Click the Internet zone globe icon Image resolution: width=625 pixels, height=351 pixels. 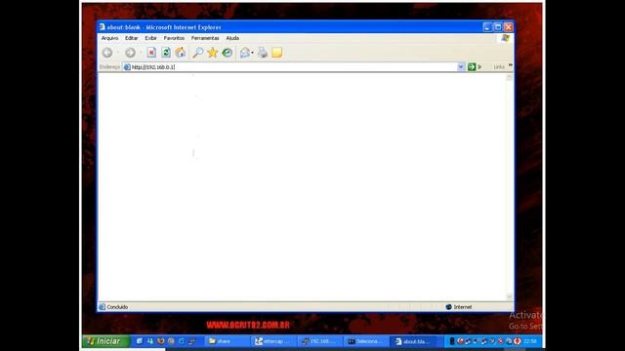[x=448, y=307]
